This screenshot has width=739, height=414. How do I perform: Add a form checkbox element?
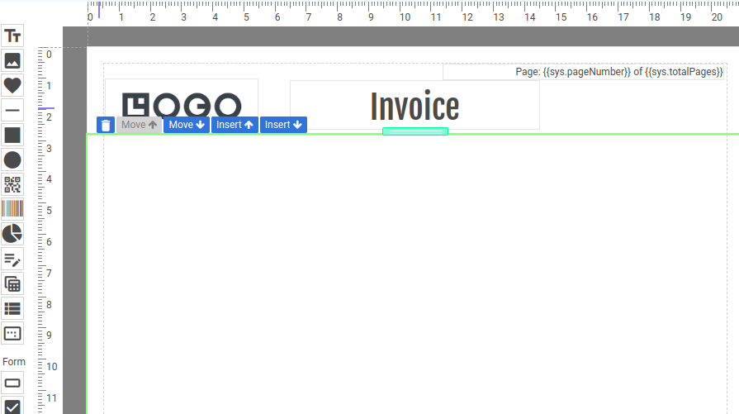pos(12,406)
